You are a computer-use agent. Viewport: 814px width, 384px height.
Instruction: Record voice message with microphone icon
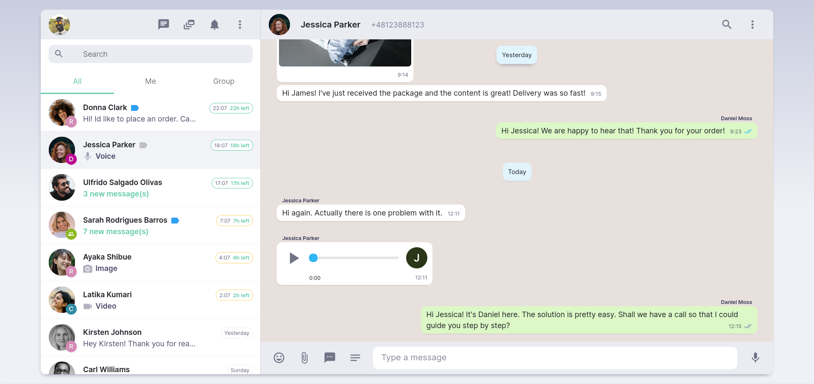coord(755,358)
